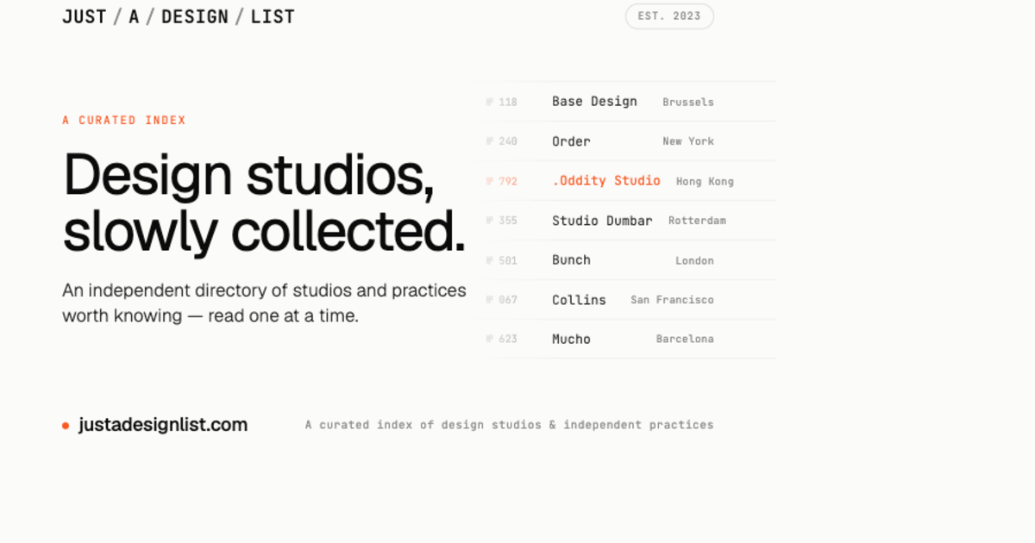Click the number 067 index label
Screen dimensions: 1035x543
(501, 300)
